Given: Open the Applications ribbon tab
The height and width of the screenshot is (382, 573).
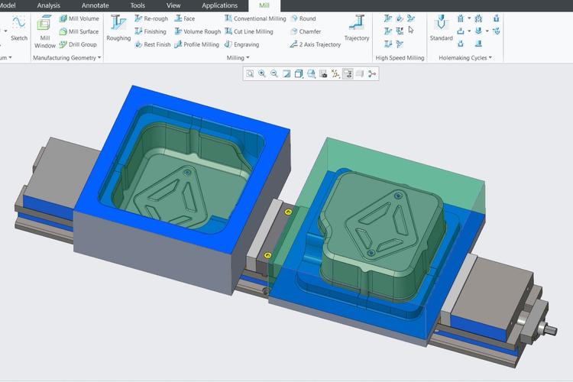Looking at the screenshot, I should click(219, 5).
